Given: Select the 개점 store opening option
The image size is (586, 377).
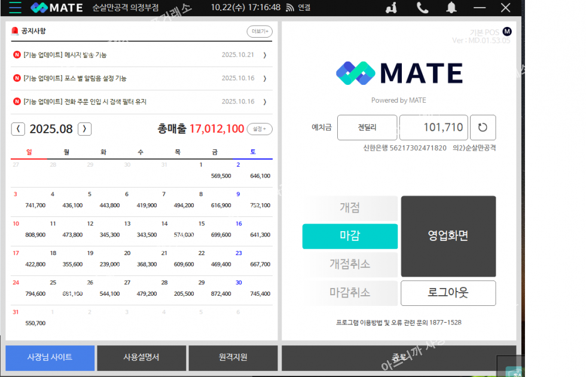Looking at the screenshot, I should point(350,208).
